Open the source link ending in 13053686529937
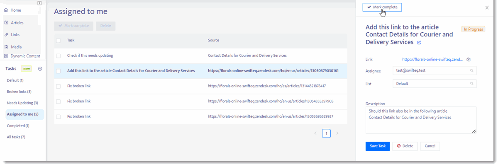 (271, 117)
